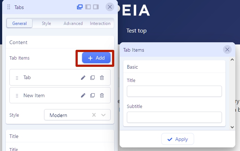The width and height of the screenshot is (240, 151).
Task: Clear the Modern style selection
Action: click(94, 115)
